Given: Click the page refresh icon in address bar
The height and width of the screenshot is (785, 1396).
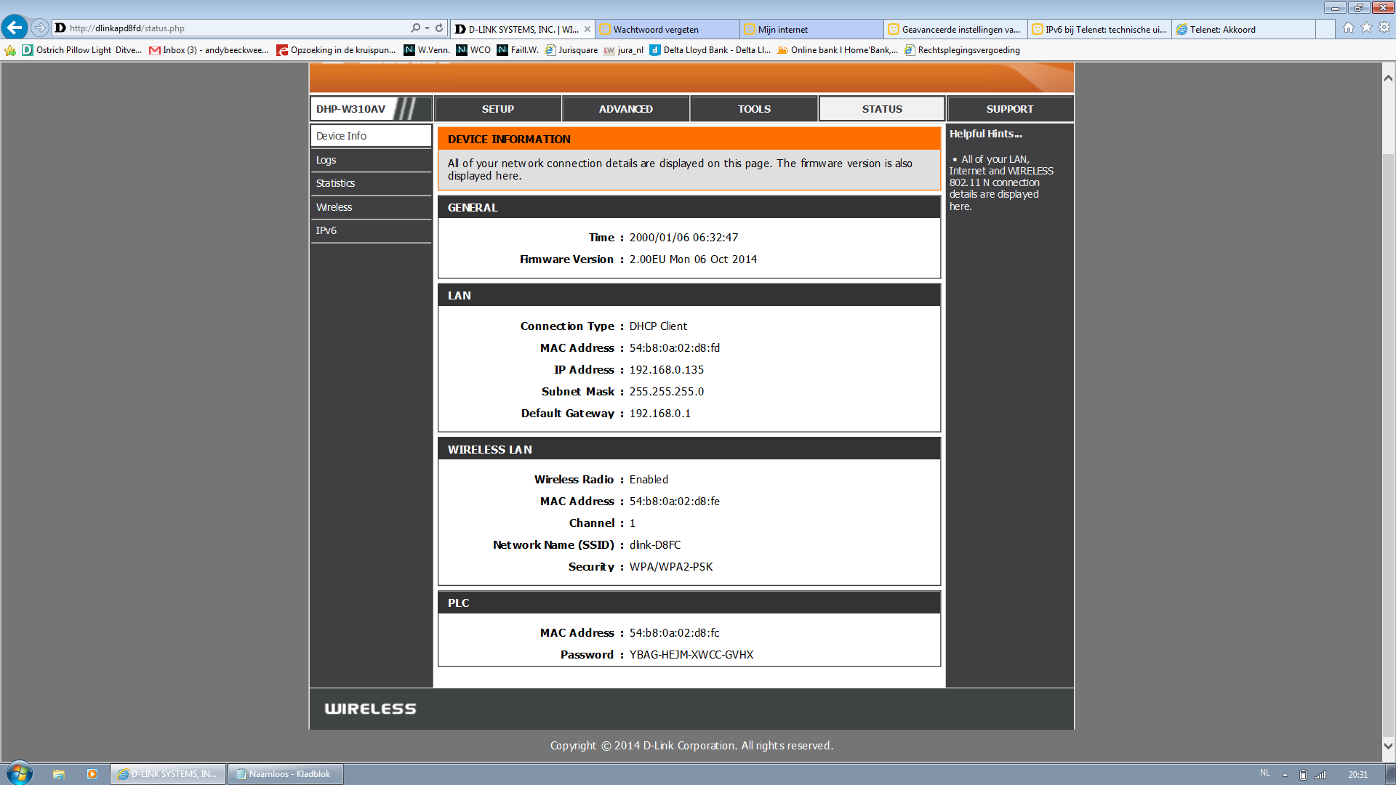Looking at the screenshot, I should coord(439,28).
